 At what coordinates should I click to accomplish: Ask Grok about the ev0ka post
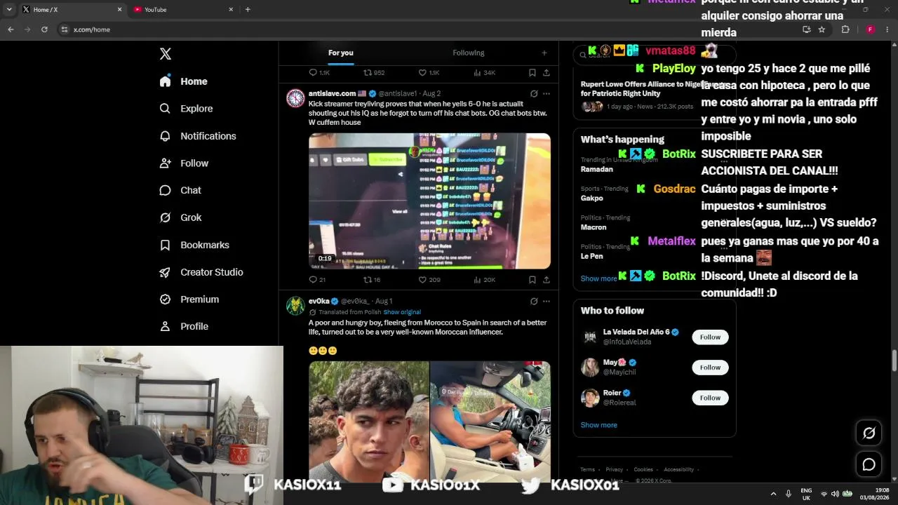point(534,301)
